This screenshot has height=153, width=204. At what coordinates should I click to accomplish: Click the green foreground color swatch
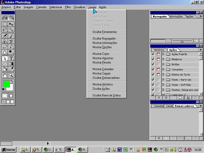(x=6, y=84)
